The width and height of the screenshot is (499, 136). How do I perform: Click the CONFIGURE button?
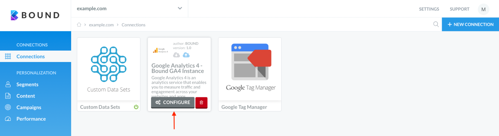(173, 102)
